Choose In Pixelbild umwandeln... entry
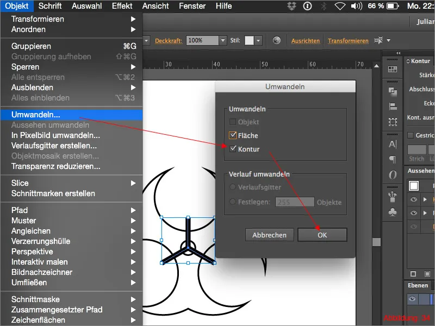The image size is (435, 326). tap(72, 135)
